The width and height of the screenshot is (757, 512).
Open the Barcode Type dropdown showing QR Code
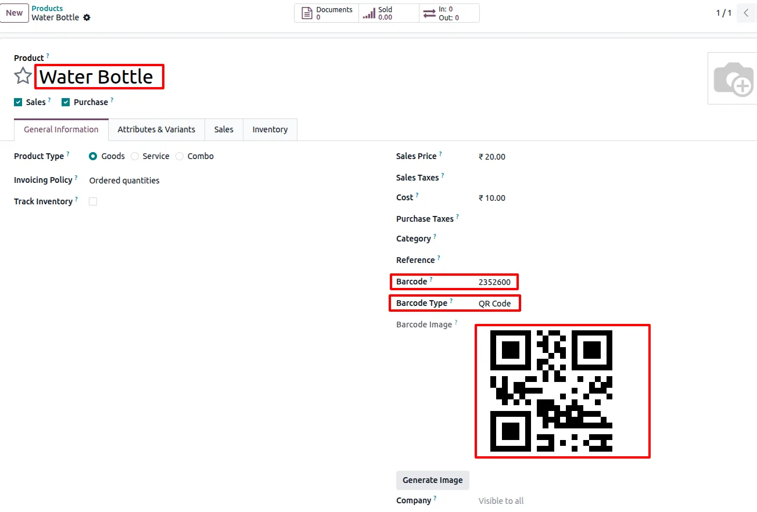pyautogui.click(x=495, y=303)
